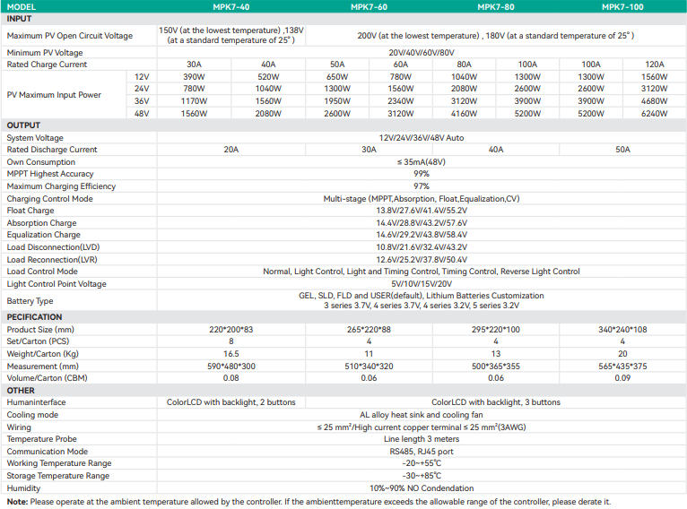This screenshot has width=687, height=509.
Task: Click the Humidity row label
Action: (23, 488)
